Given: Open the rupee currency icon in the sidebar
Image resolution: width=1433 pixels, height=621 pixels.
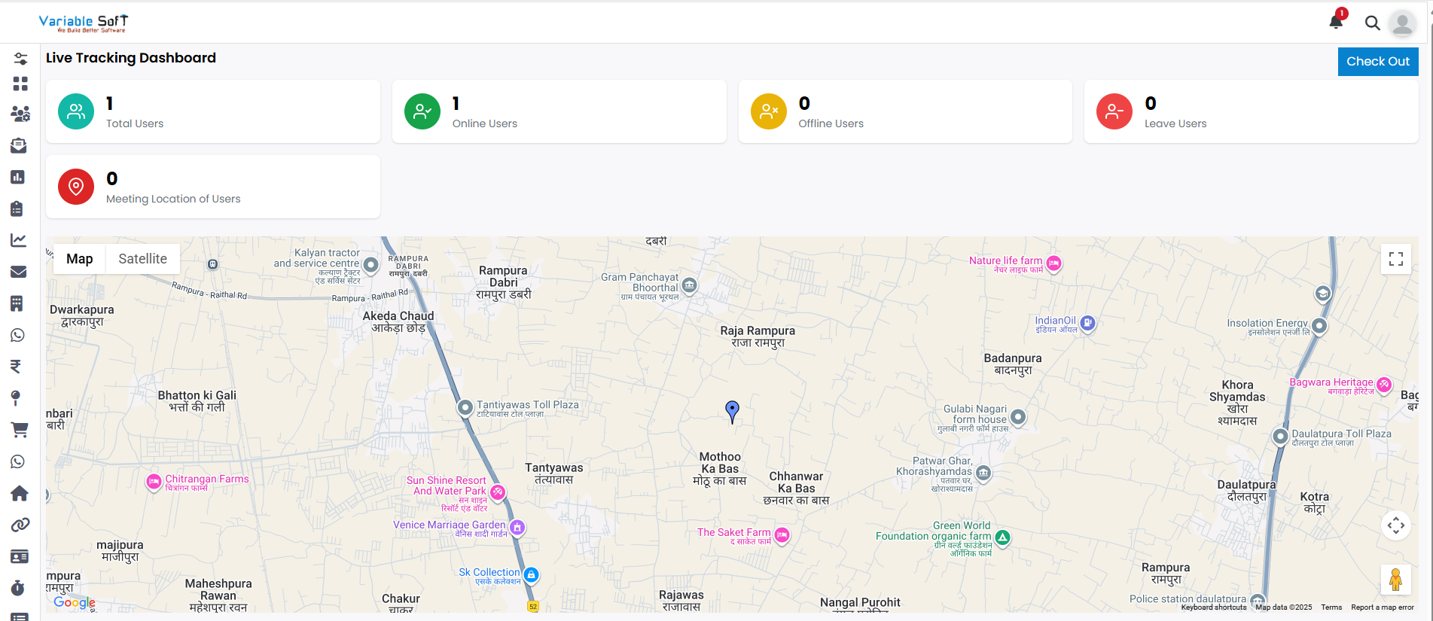Looking at the screenshot, I should (16, 367).
